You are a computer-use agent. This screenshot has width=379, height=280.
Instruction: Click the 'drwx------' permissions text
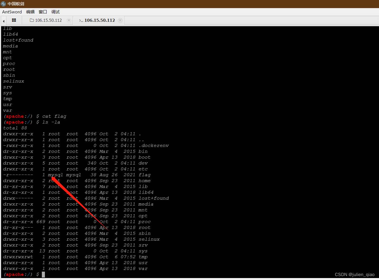coord(18,198)
